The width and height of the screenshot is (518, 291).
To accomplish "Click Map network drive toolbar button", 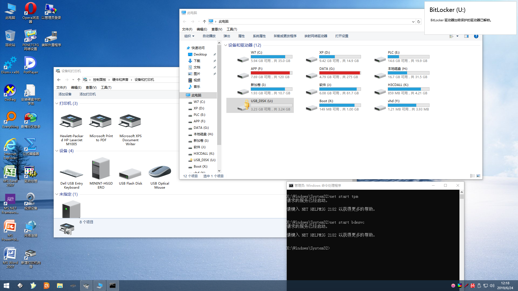I will coord(316,36).
